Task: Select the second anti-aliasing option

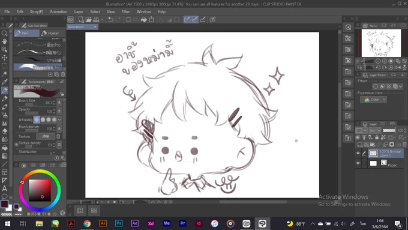Action: pyautogui.click(x=43, y=120)
